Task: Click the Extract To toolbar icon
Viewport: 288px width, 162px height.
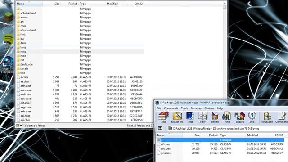Action: point(177,117)
